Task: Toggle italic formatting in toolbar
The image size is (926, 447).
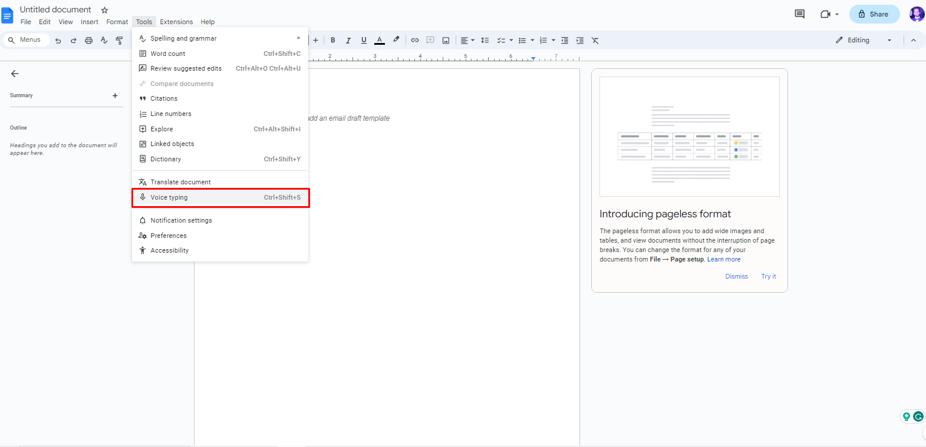Action: (x=348, y=41)
